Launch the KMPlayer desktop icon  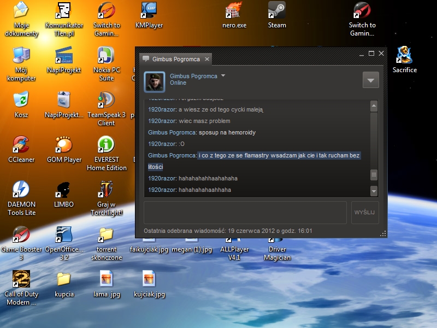click(x=149, y=10)
